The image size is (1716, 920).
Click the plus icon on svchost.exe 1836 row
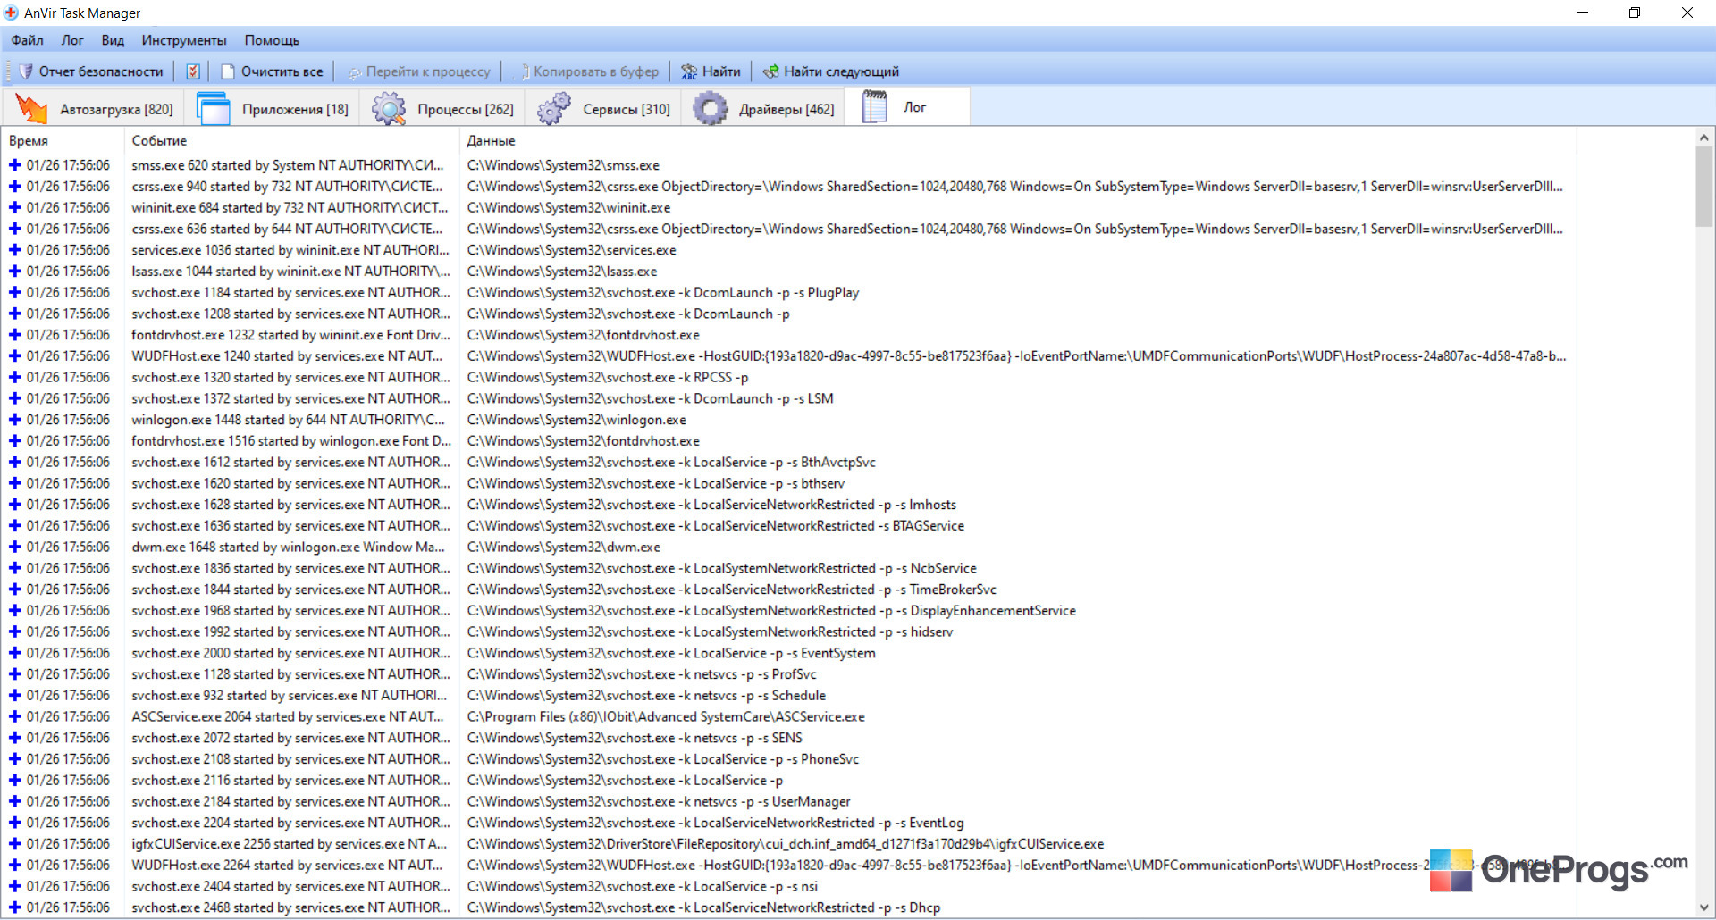coord(15,568)
